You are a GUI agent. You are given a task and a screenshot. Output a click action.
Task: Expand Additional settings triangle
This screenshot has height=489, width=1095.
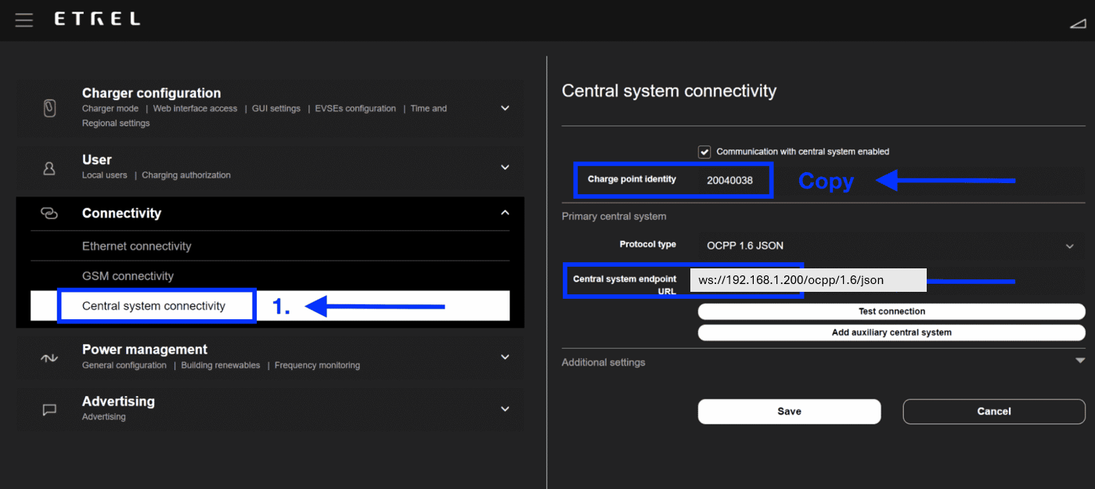click(1079, 362)
